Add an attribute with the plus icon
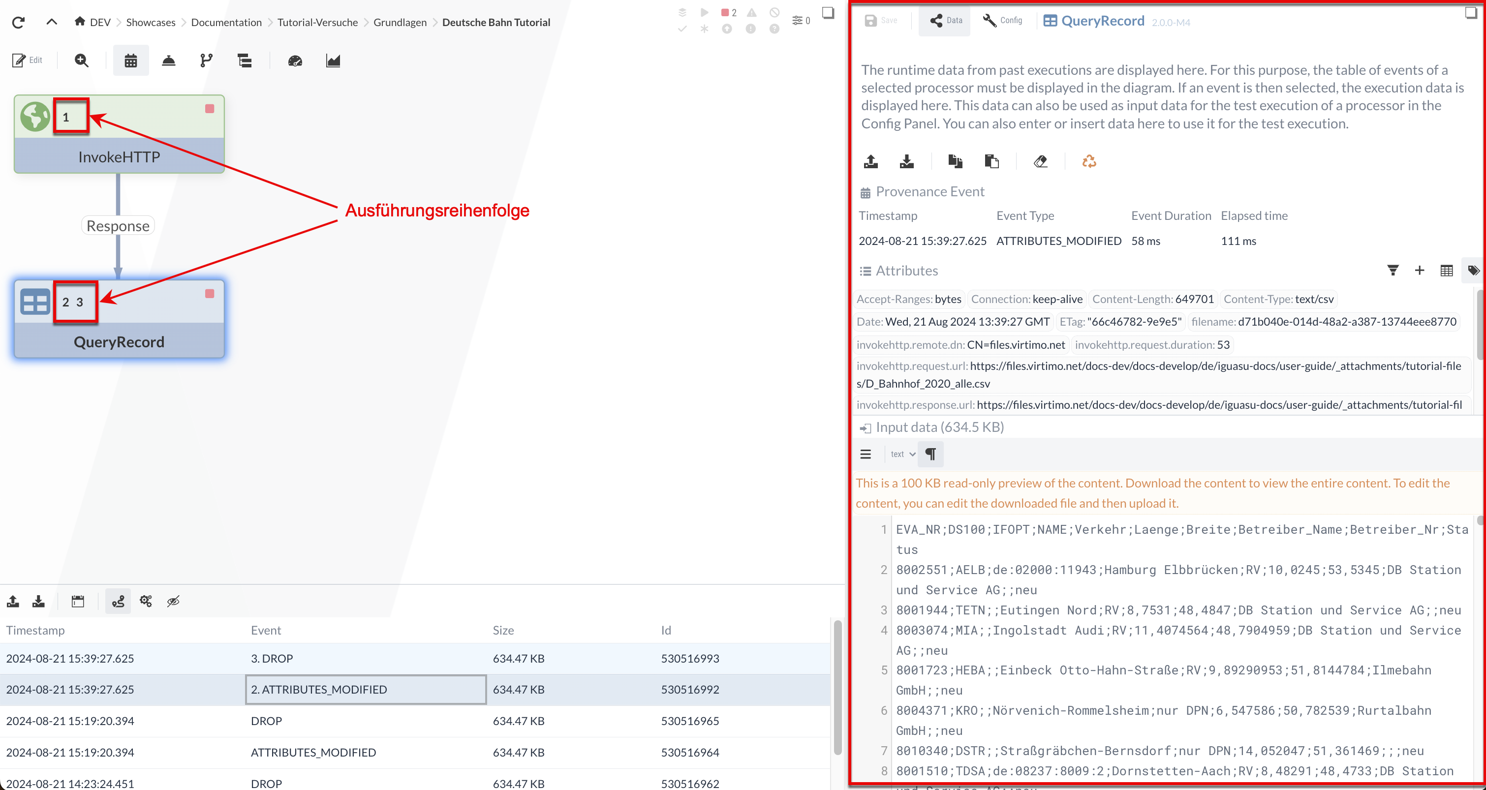Viewport: 1486px width, 790px height. tap(1420, 271)
